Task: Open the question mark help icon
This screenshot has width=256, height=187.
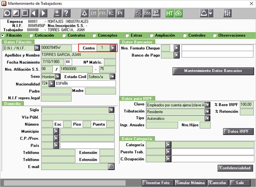Action: click(x=66, y=13)
